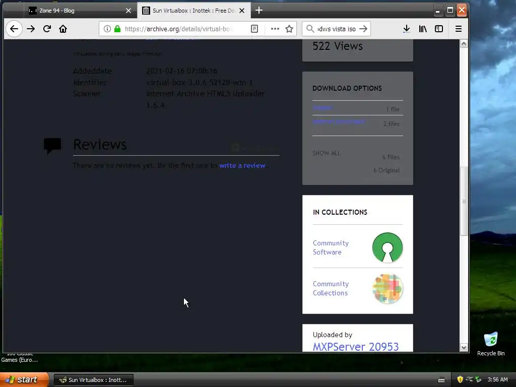Click the '522 Views' counter text
The width and height of the screenshot is (516, 387).
(338, 46)
